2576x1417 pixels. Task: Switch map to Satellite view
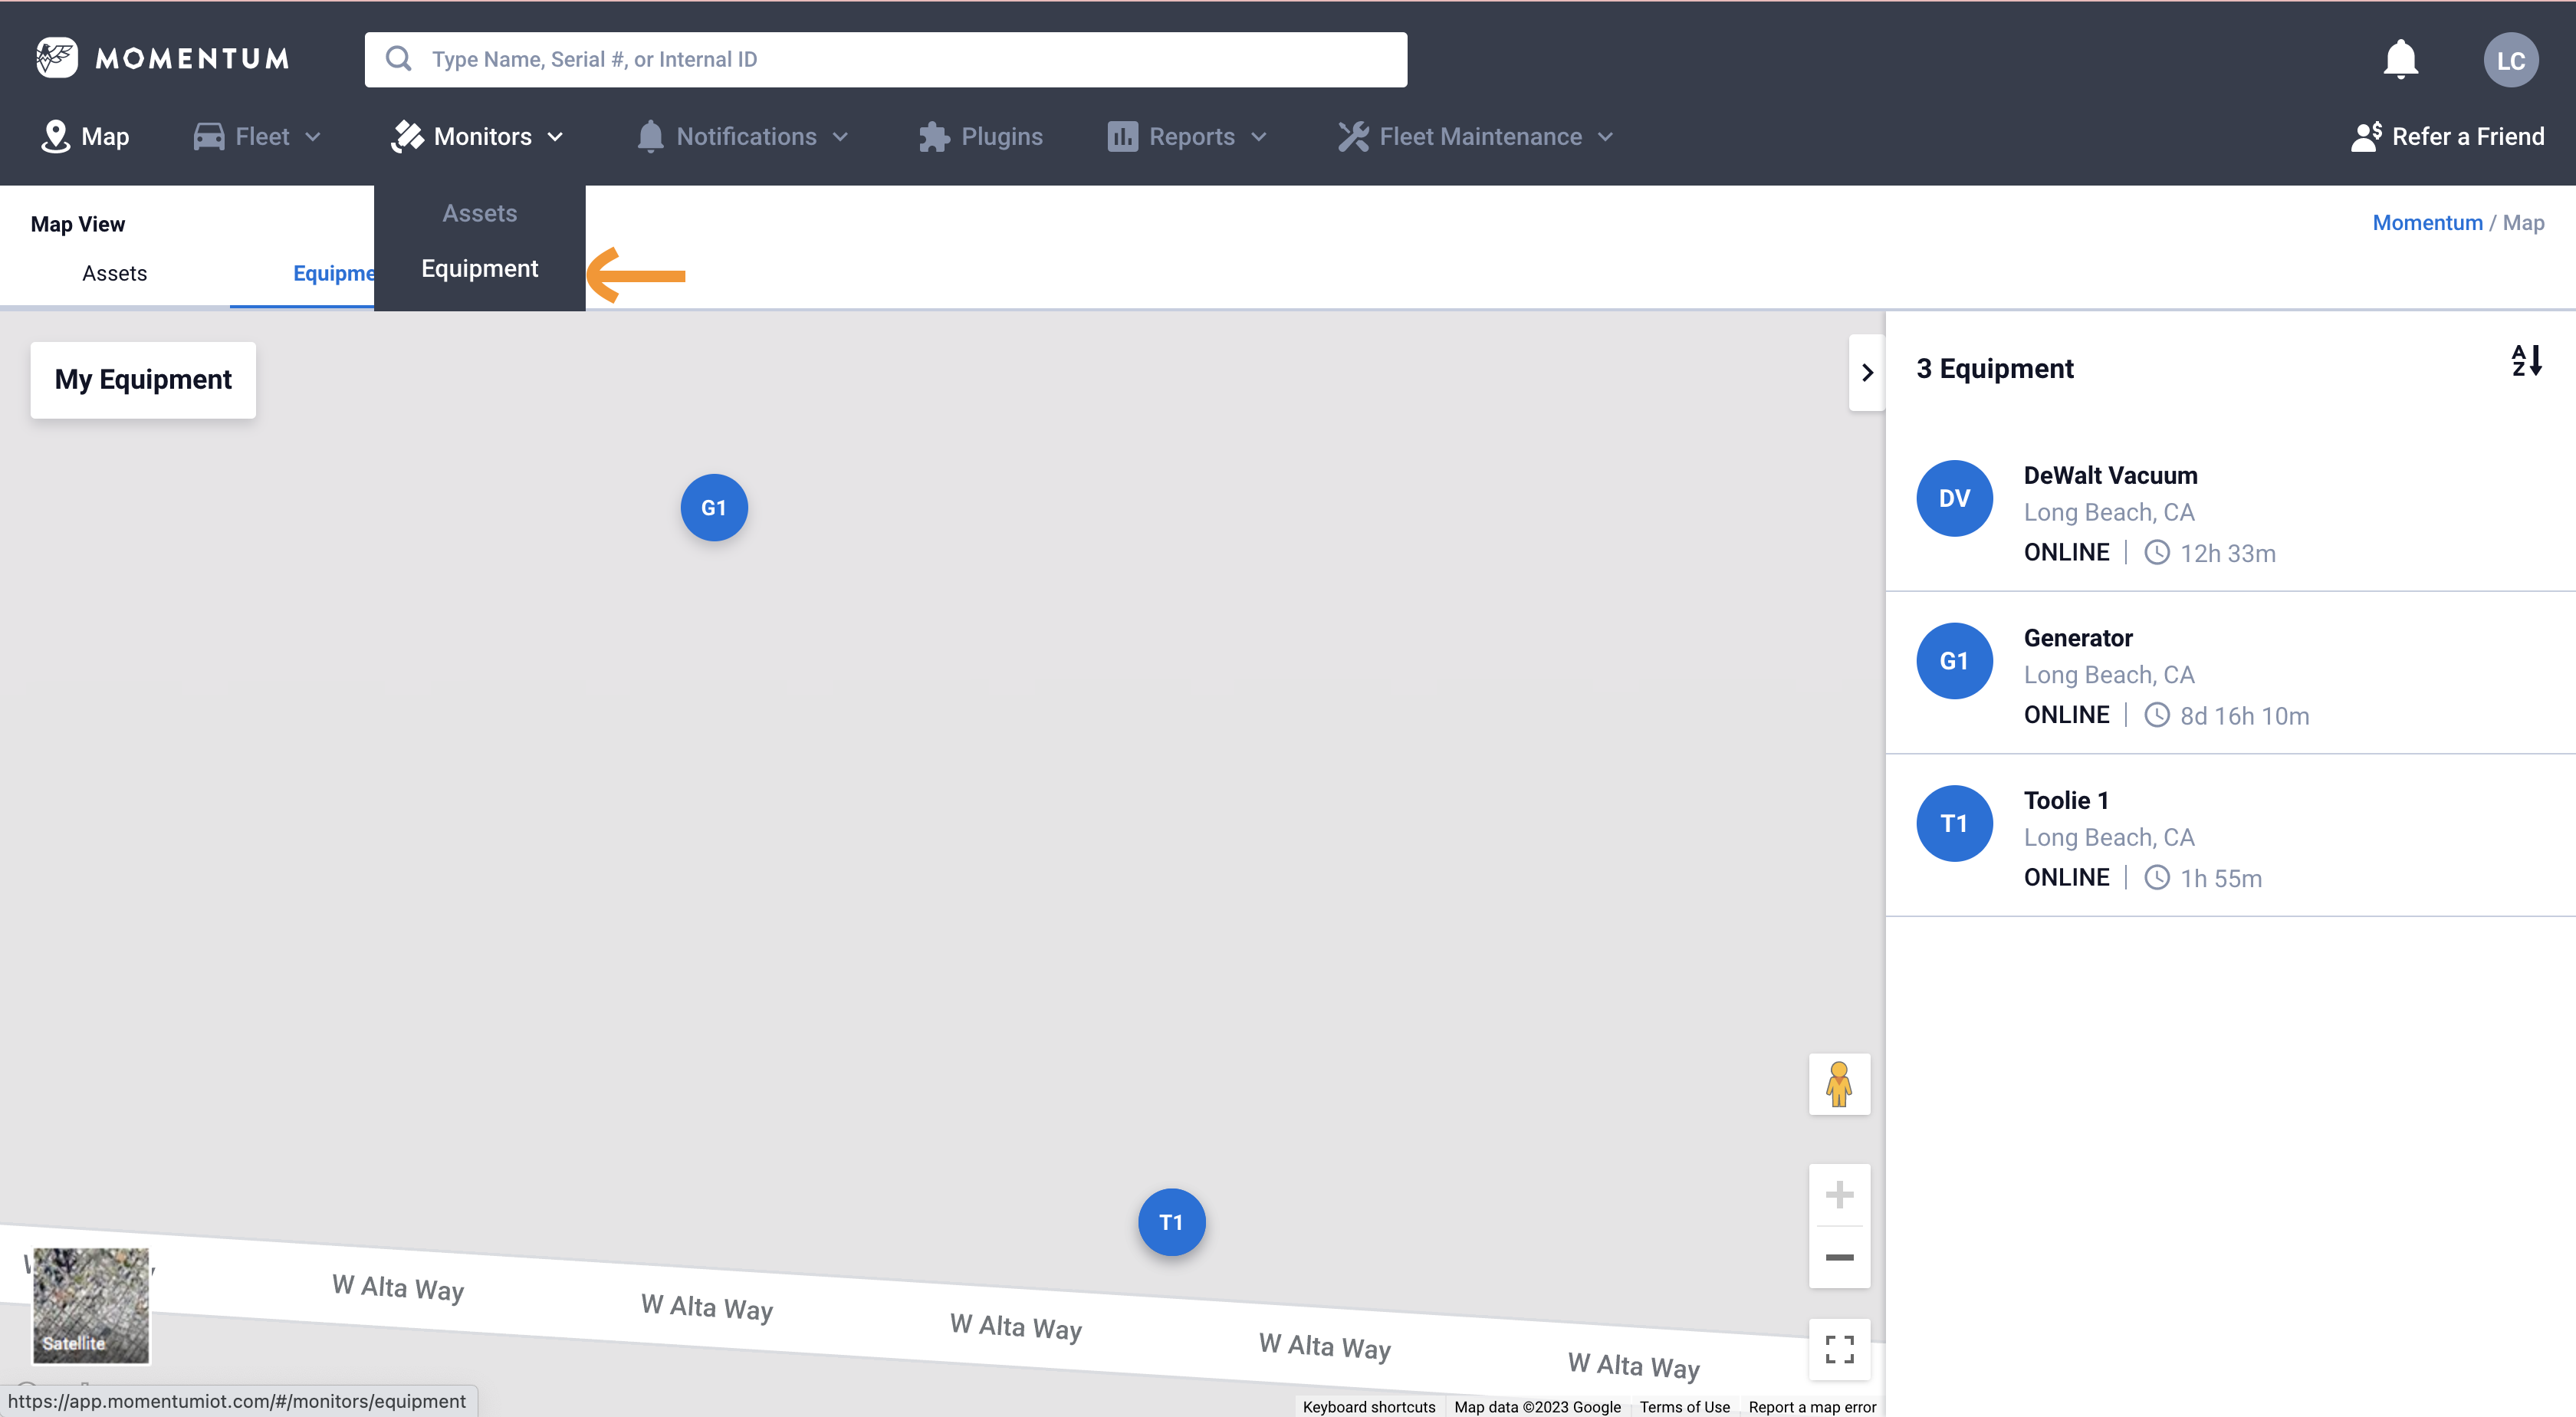point(91,1305)
